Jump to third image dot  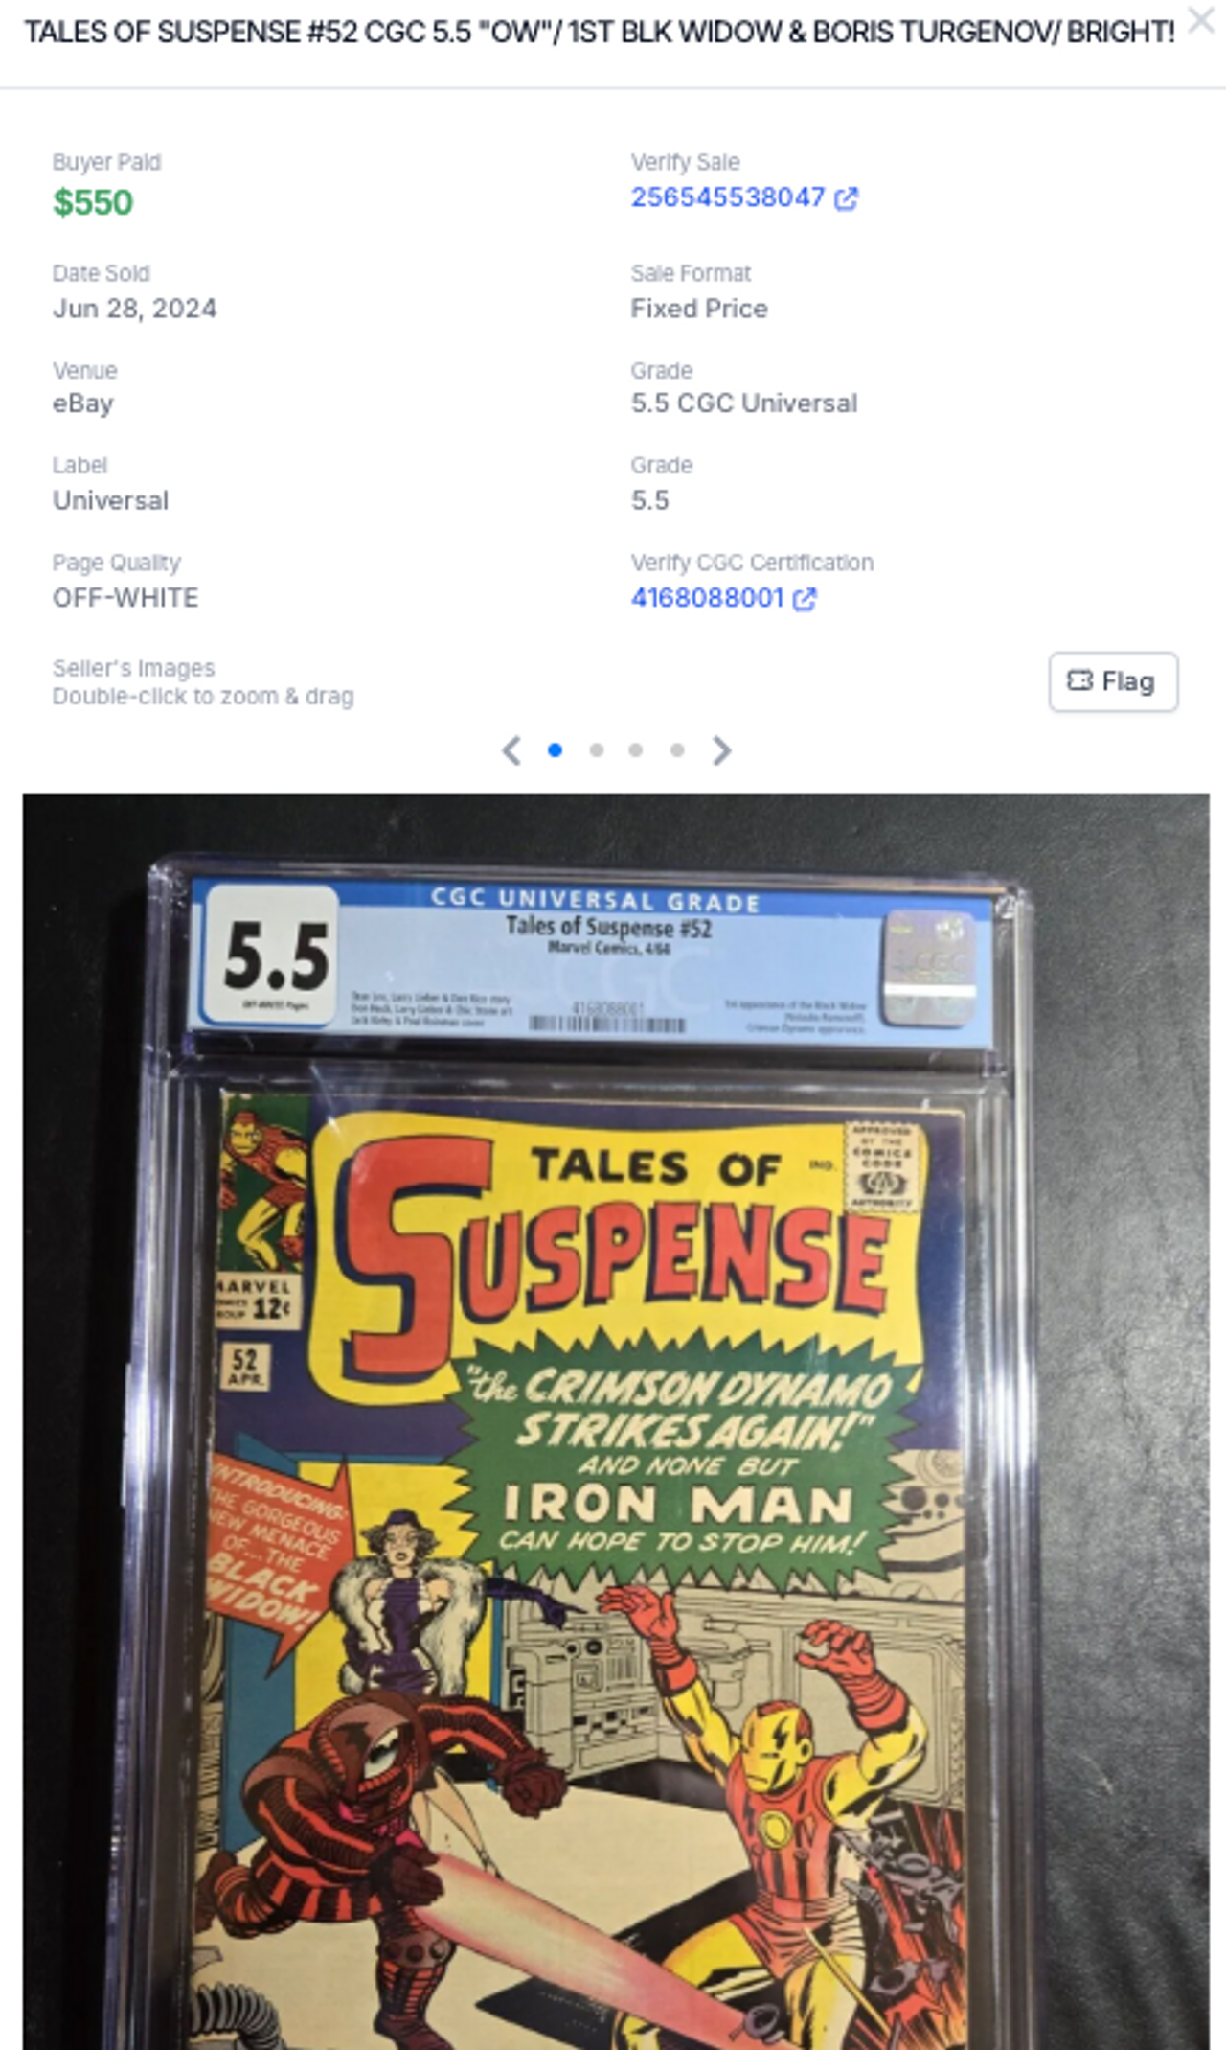[636, 750]
